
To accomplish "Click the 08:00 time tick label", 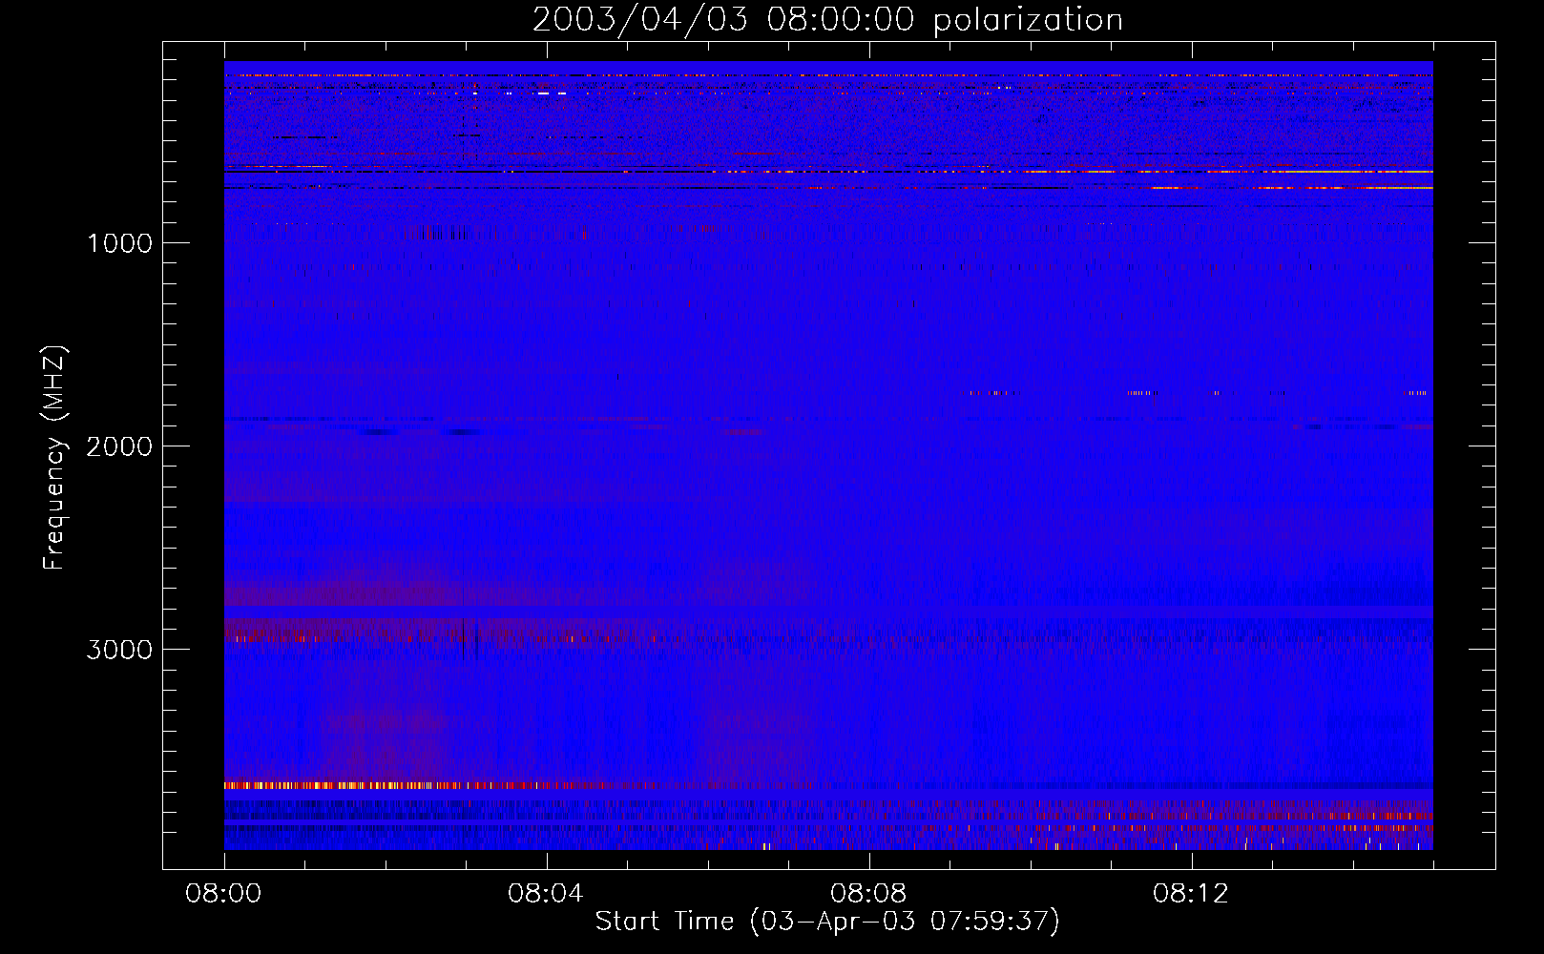I will pyautogui.click(x=223, y=894).
